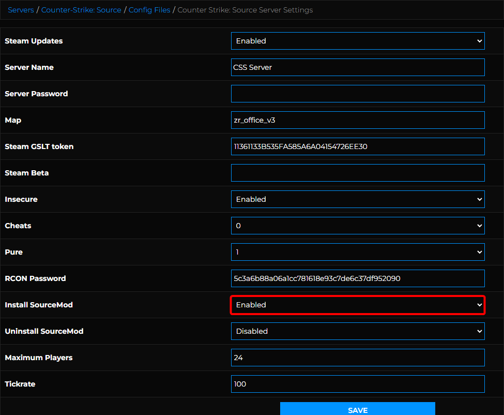Click the empty Steam Beta field
Screen dimensions: 504x415
(x=357, y=173)
